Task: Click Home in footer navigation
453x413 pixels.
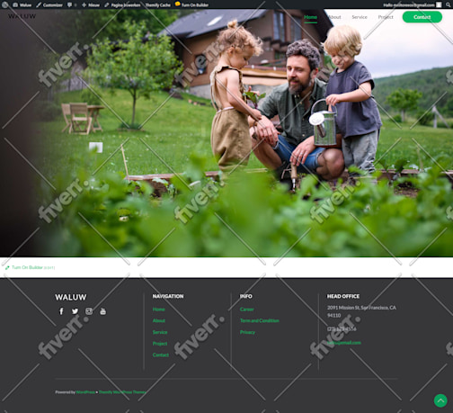Action: [159, 310]
